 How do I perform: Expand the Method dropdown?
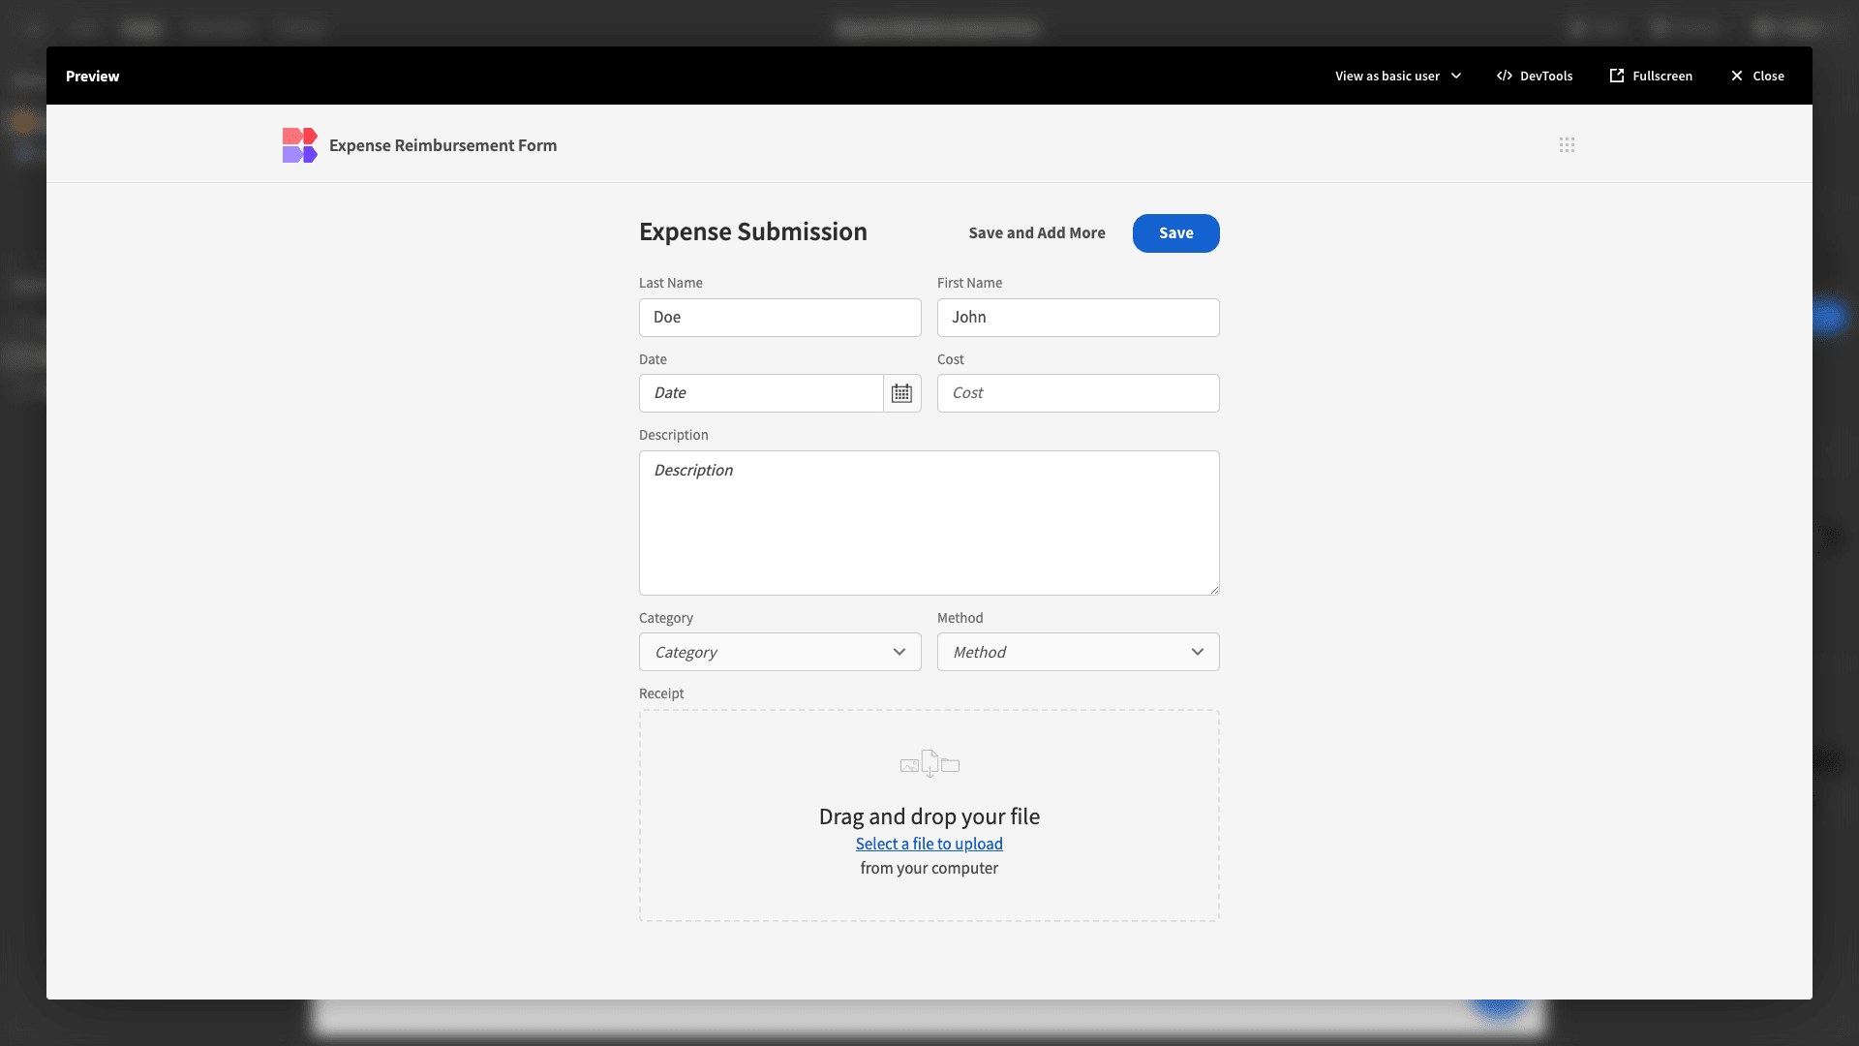[1078, 652]
